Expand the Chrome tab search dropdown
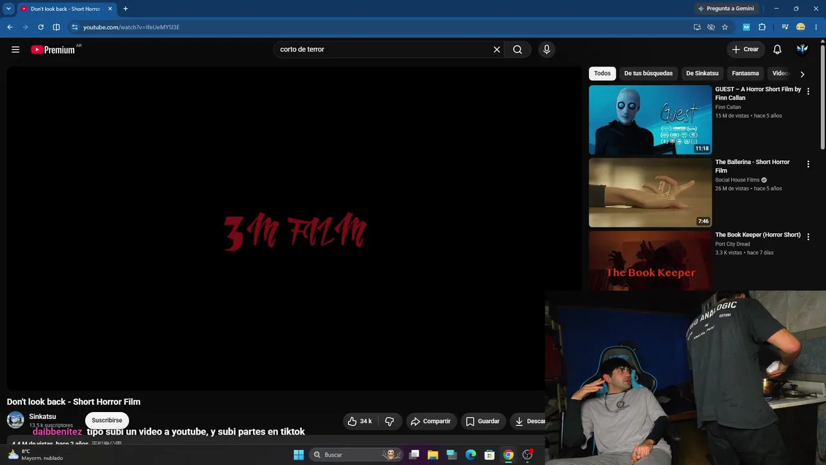 click(8, 9)
